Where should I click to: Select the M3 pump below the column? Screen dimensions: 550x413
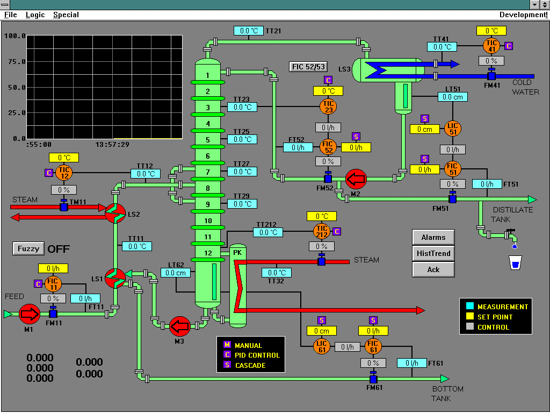pyautogui.click(x=181, y=325)
